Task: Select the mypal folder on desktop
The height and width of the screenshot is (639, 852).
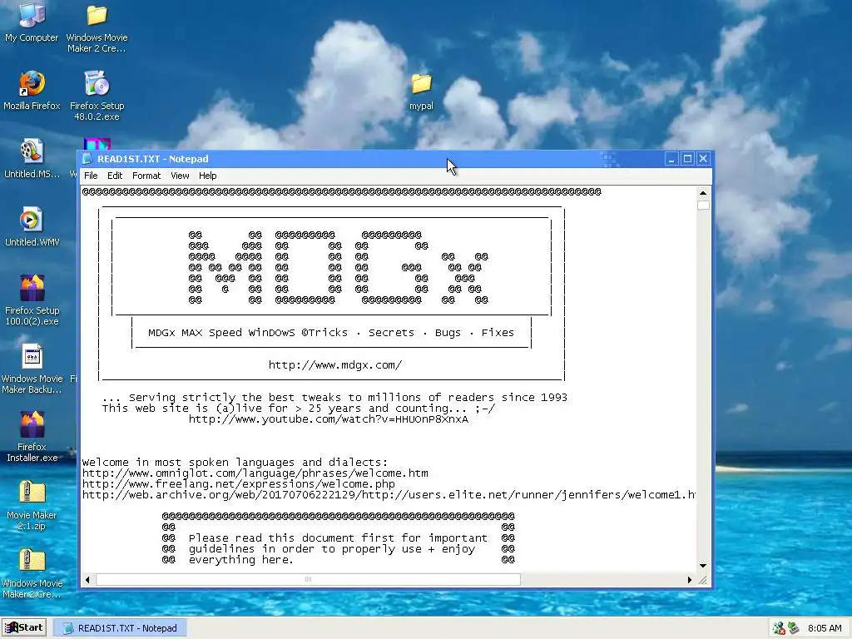Action: pyautogui.click(x=421, y=92)
